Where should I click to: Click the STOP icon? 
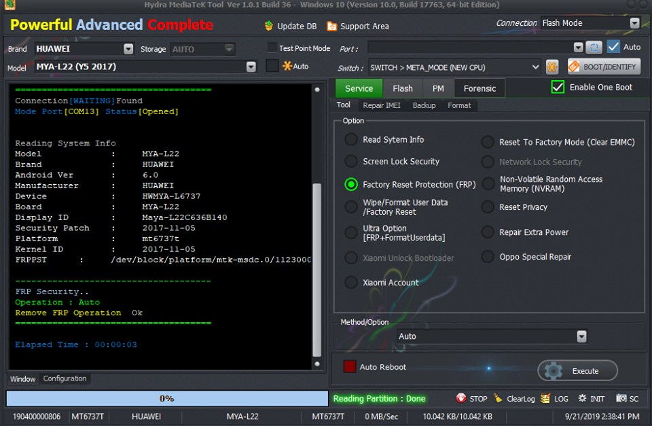click(460, 398)
